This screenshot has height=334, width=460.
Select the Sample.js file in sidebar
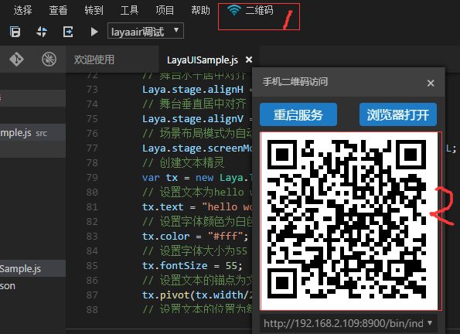click(32, 268)
